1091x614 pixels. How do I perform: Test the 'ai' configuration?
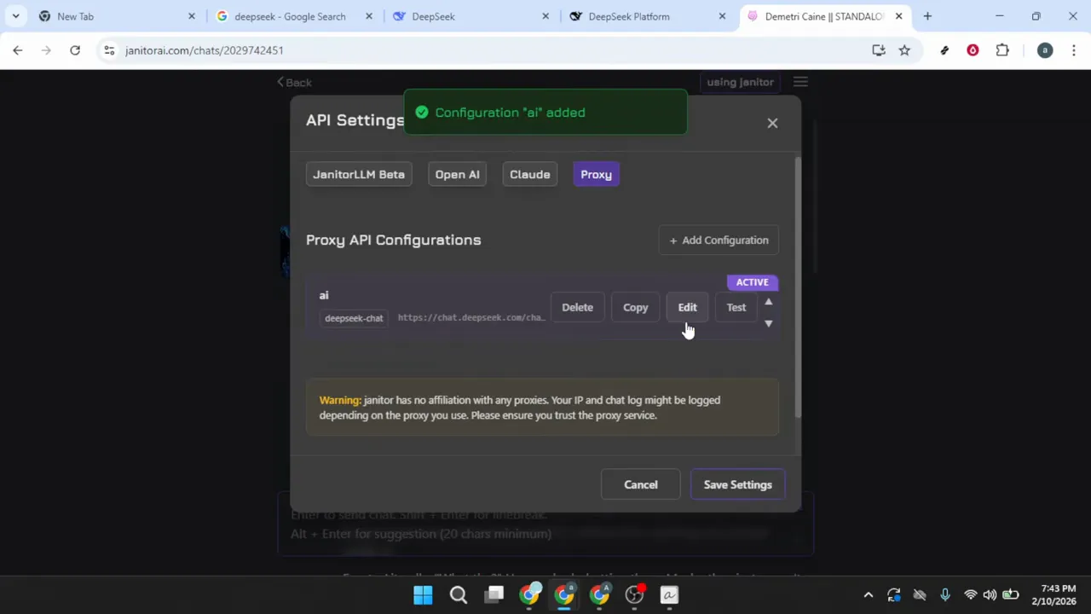coord(736,307)
